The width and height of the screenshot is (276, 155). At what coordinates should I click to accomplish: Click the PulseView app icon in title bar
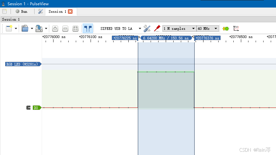click(3, 4)
